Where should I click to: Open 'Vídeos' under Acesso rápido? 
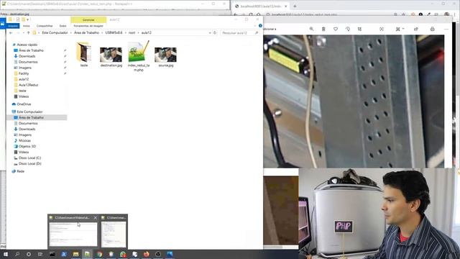tap(24, 96)
